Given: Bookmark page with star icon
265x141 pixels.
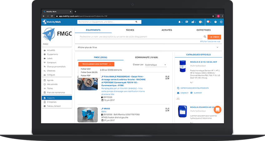Looking at the screenshot, I should point(213,16).
